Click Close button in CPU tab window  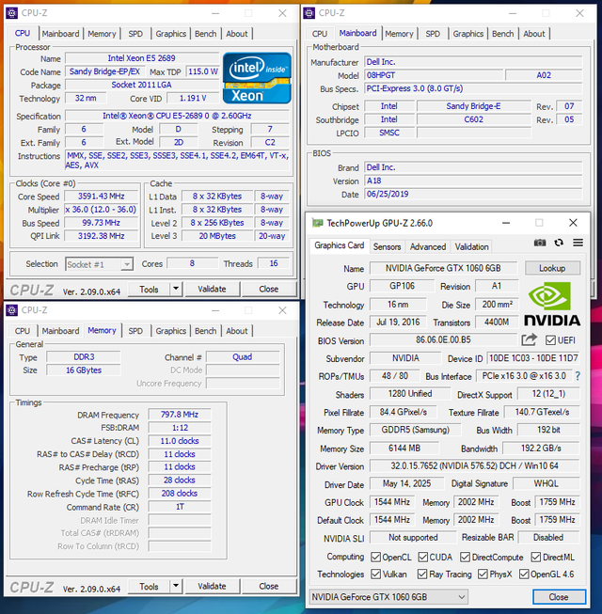(269, 289)
